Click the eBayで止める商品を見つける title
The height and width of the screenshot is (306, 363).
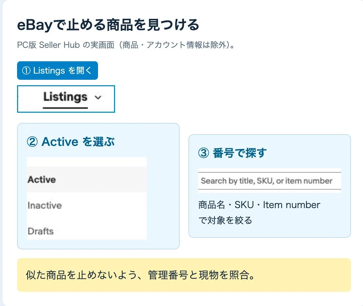[108, 25]
